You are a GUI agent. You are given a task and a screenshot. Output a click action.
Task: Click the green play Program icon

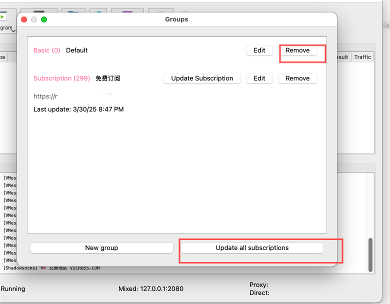4,17
